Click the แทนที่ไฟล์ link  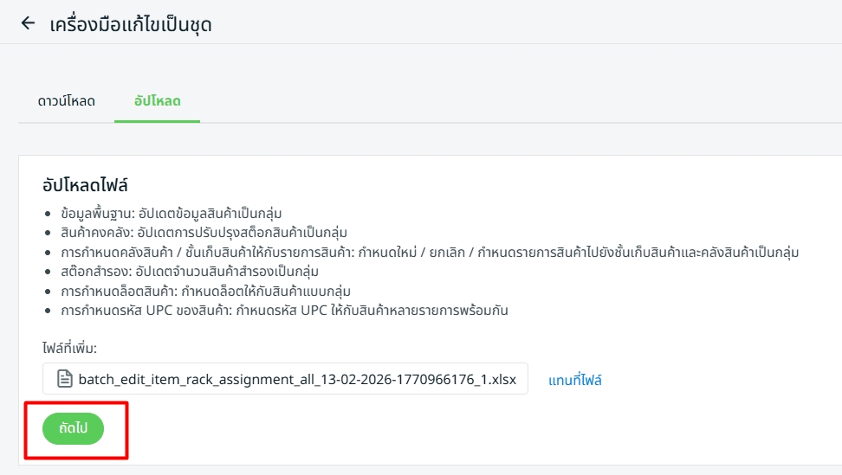574,380
